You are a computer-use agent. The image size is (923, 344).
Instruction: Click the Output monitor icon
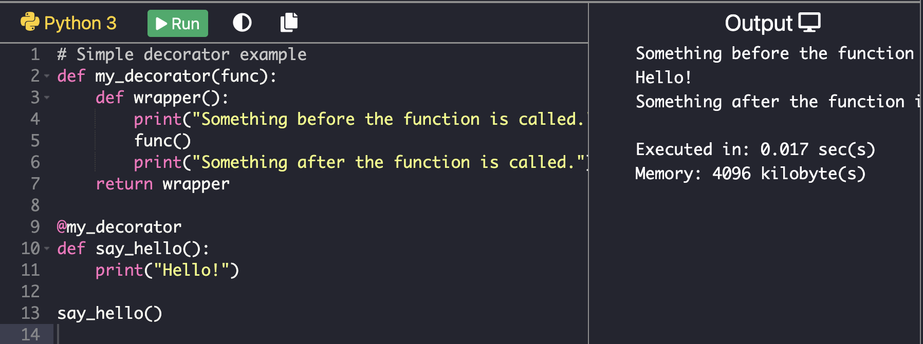[809, 23]
